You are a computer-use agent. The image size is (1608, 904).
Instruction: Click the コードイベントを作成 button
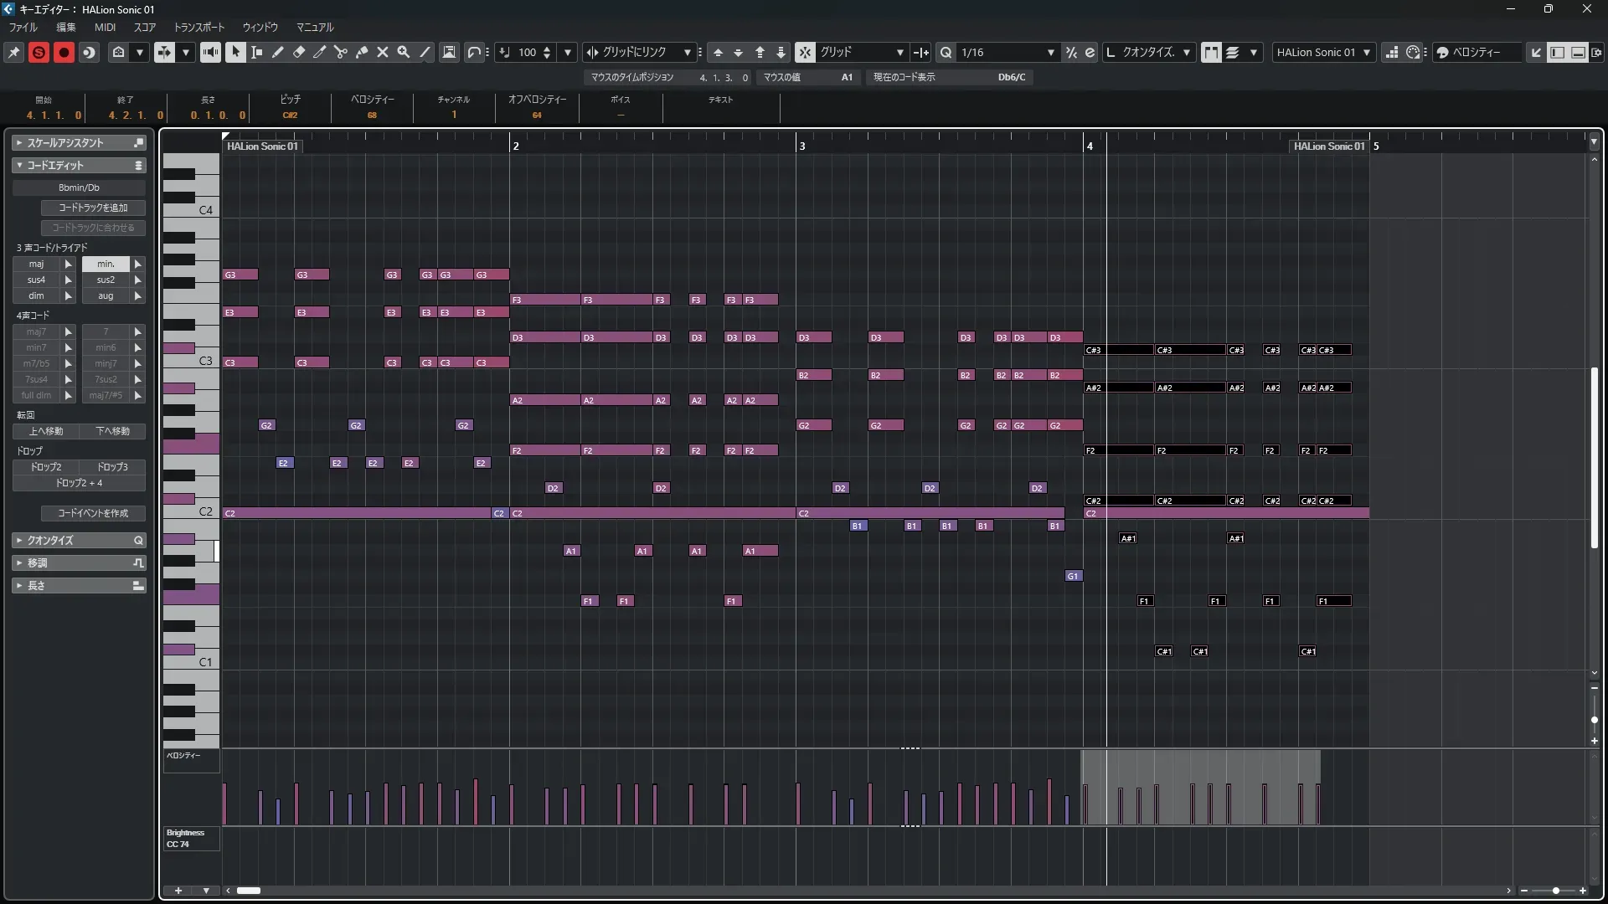93,513
